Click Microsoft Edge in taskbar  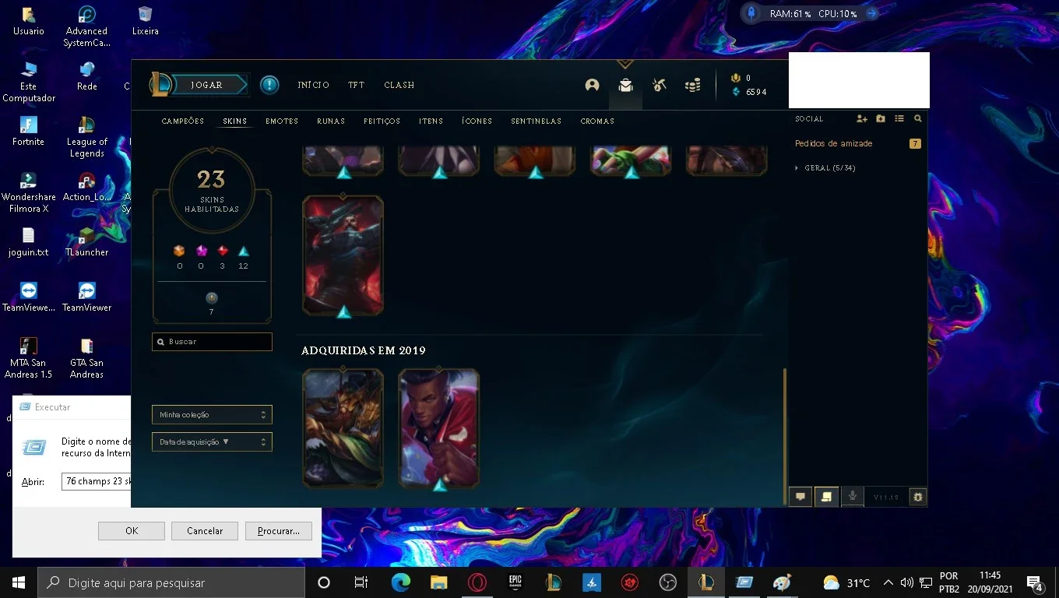point(401,582)
